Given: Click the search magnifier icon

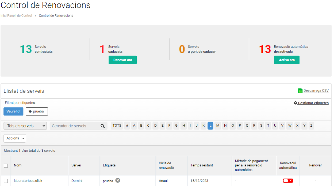Looking at the screenshot, I should coord(103,126).
